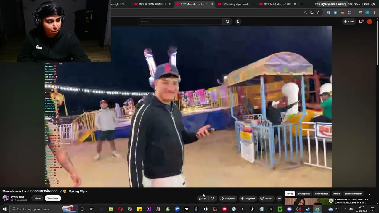Image resolution: width=379 pixels, height=213 pixels.
Task: Open Steam from the taskbar
Action: (308, 209)
